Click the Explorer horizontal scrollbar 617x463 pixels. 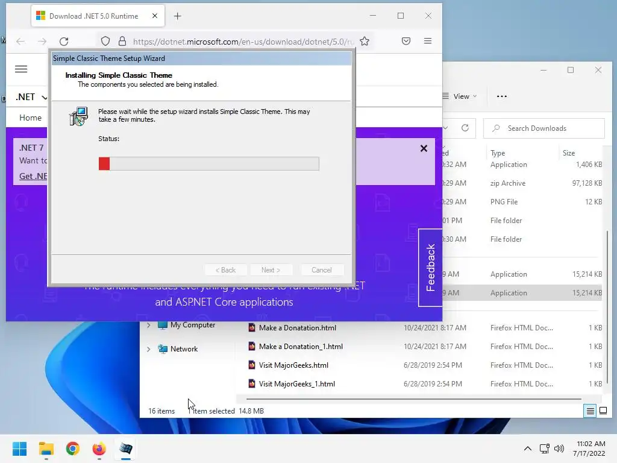coord(413,399)
